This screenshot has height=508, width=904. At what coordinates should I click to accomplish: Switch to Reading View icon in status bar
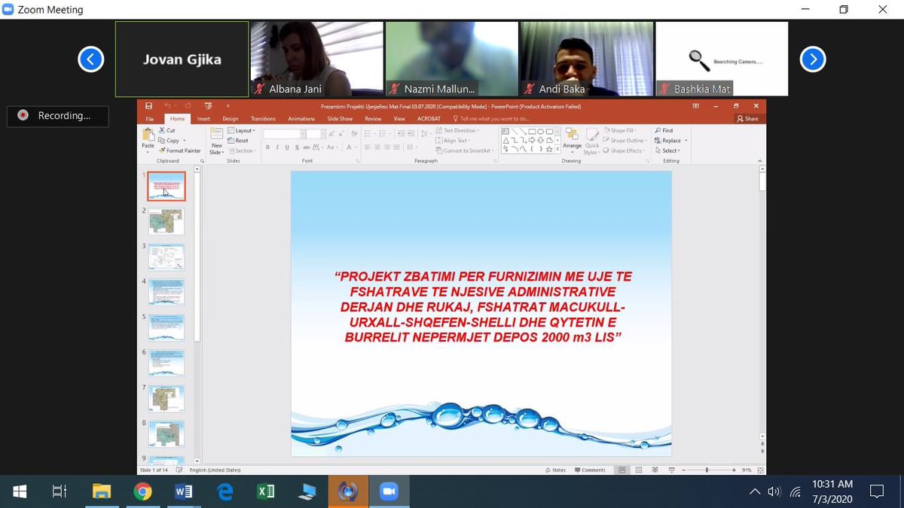(x=655, y=470)
